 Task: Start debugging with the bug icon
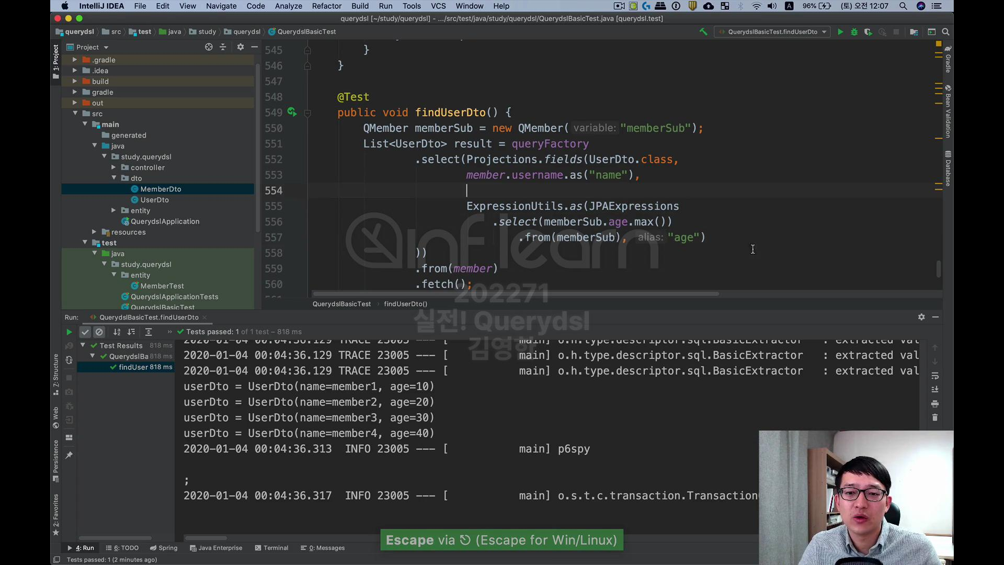(854, 32)
